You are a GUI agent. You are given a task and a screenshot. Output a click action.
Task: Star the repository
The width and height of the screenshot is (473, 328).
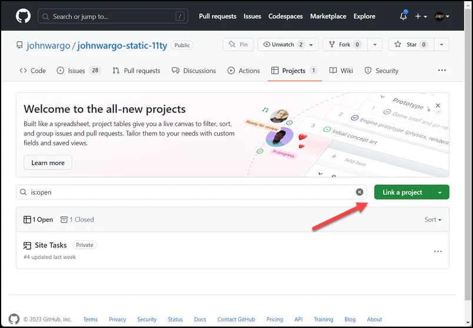411,45
